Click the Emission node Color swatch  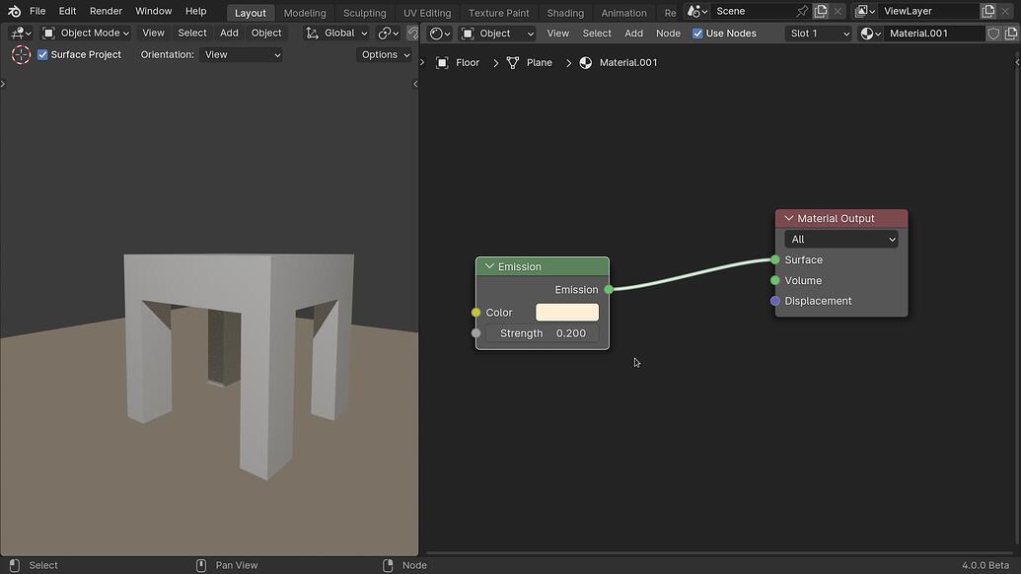[x=567, y=313]
